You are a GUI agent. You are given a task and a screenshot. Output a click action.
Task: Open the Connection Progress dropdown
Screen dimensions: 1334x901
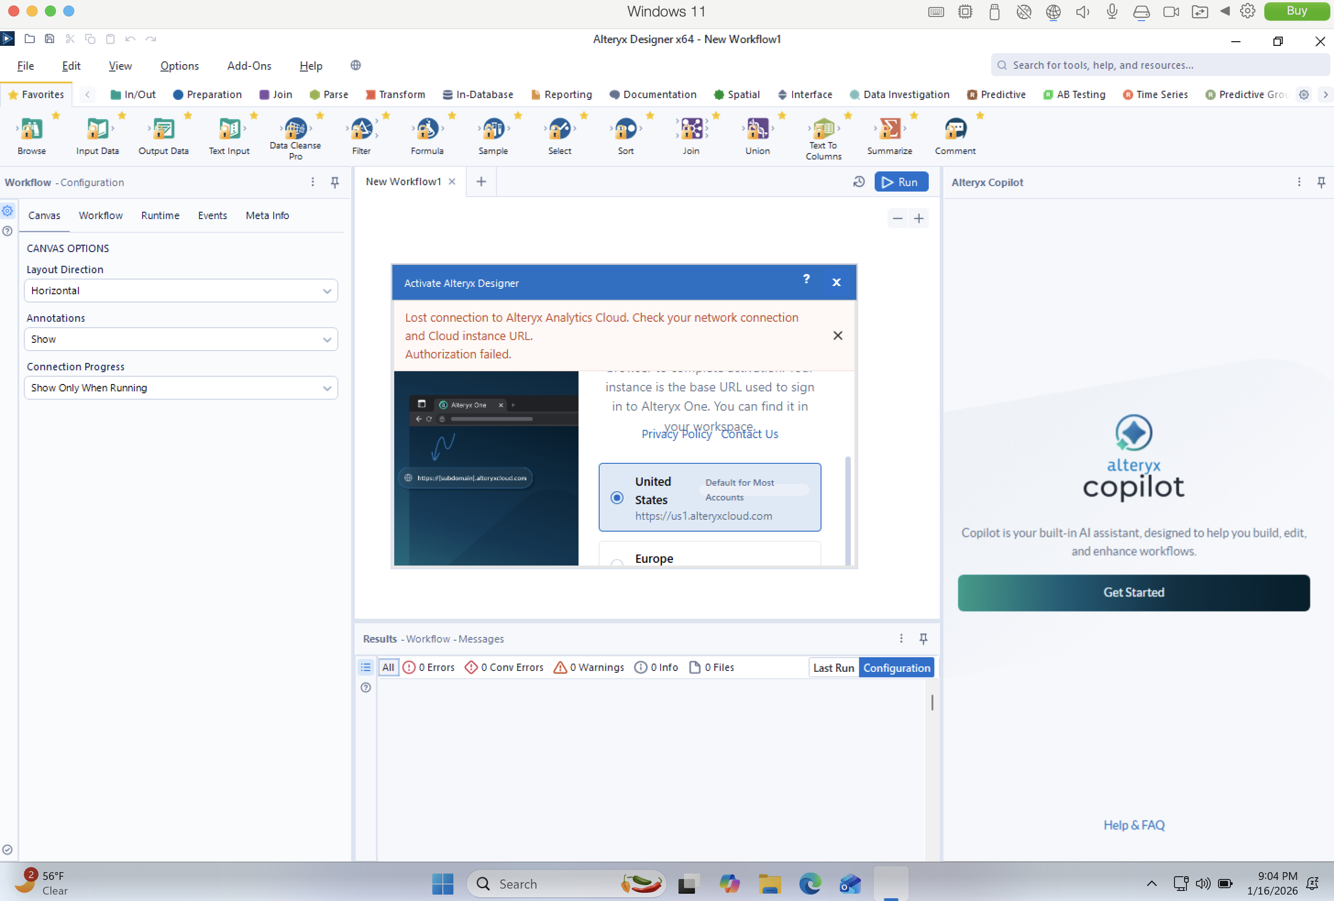180,388
